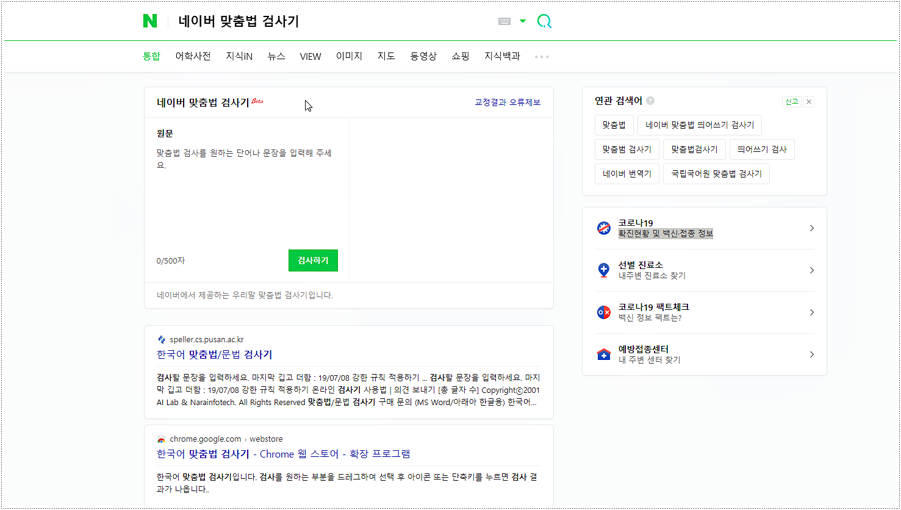Click the 0/500자 character counter
The height and width of the screenshot is (510, 901).
pos(171,260)
